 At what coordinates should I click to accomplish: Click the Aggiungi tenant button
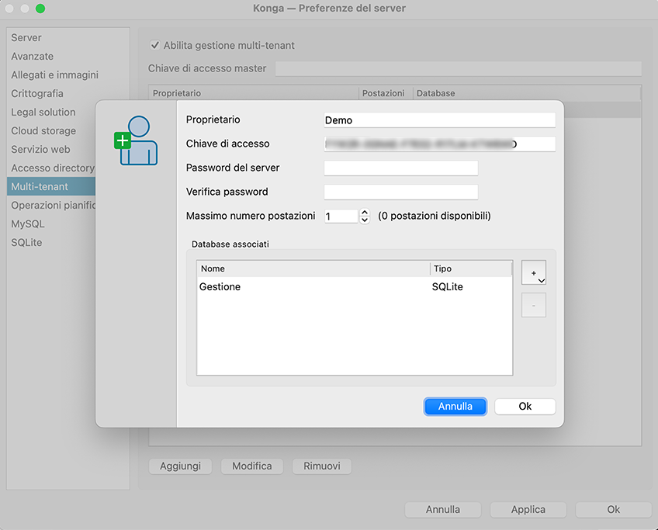[180, 466]
